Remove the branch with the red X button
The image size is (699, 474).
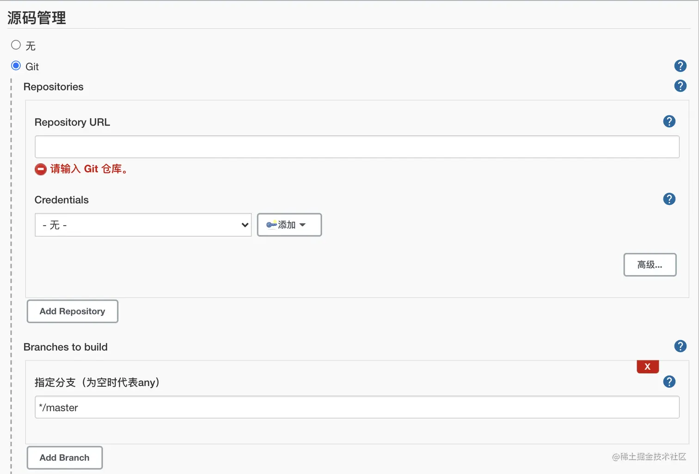tap(647, 366)
